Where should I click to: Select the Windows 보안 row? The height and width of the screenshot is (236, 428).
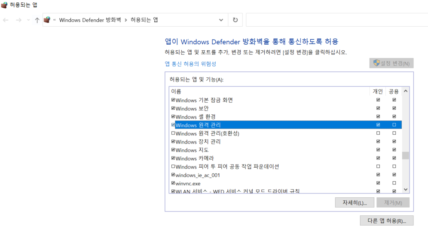(285, 108)
